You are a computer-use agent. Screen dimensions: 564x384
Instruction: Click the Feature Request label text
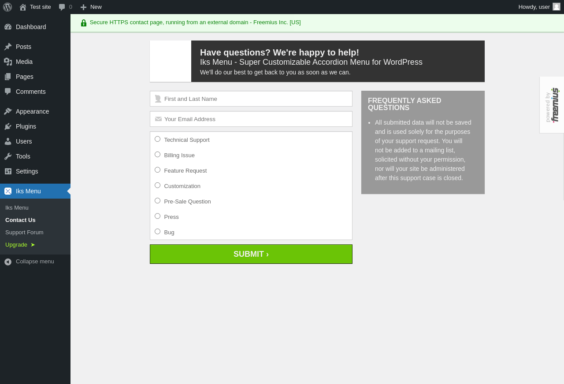point(186,171)
